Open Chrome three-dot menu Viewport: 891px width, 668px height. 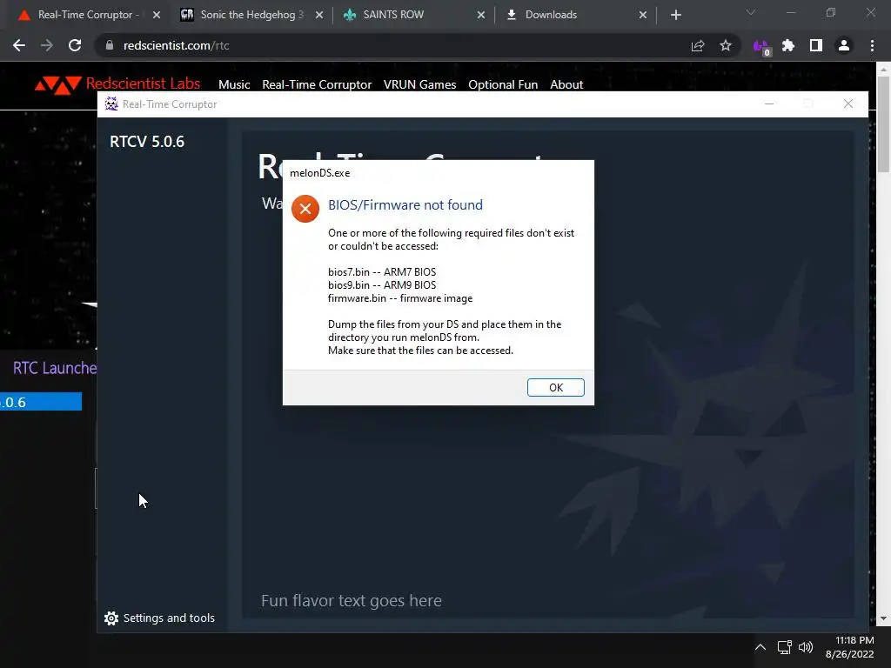click(872, 45)
